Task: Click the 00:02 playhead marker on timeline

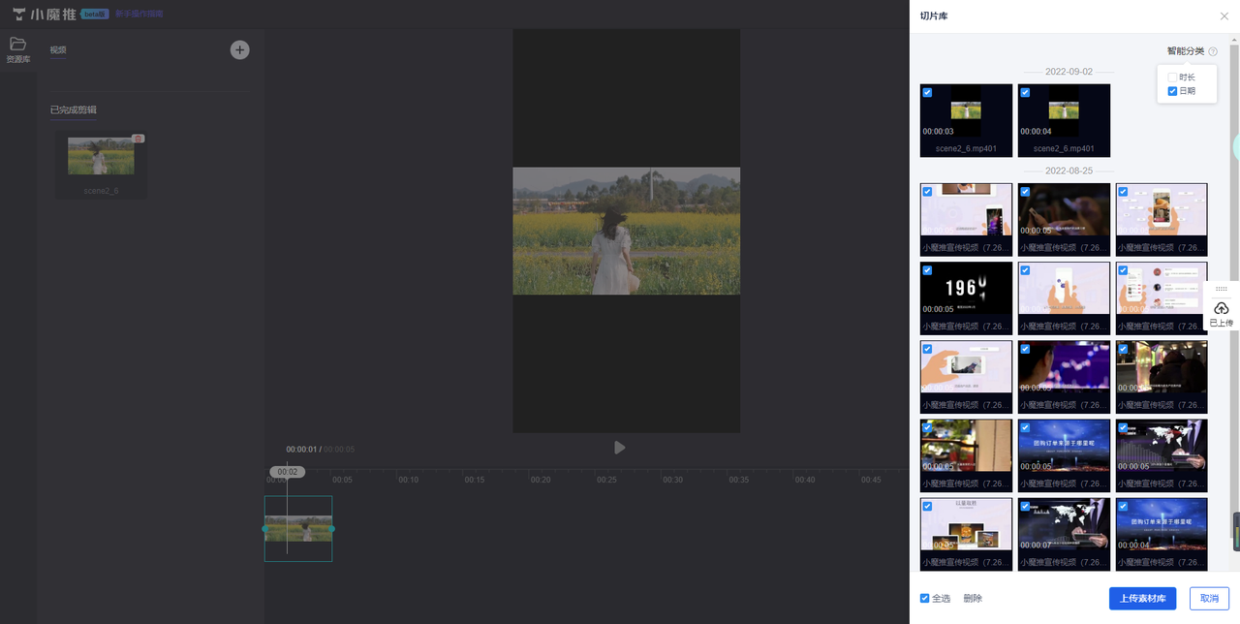Action: [287, 472]
